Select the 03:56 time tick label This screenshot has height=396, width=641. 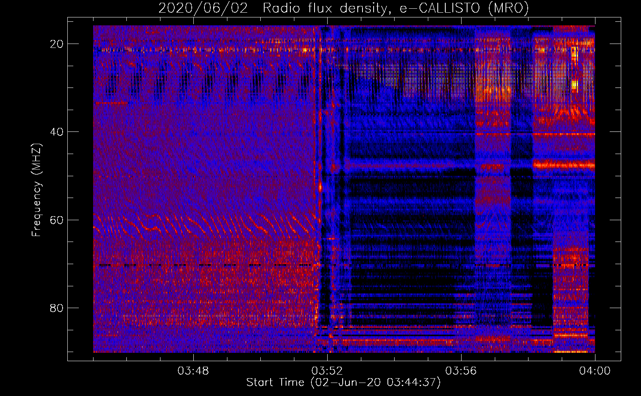[x=461, y=371]
